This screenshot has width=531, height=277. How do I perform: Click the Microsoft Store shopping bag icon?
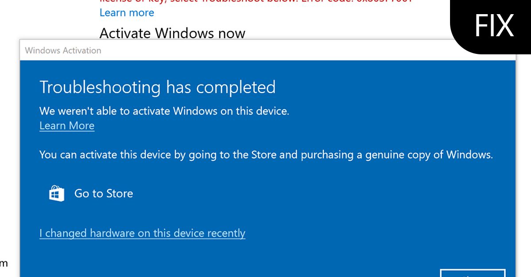[56, 193]
